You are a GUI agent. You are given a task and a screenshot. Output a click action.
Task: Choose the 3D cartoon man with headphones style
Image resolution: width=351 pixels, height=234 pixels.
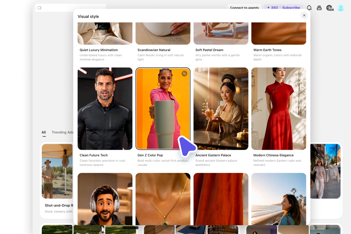(105, 199)
